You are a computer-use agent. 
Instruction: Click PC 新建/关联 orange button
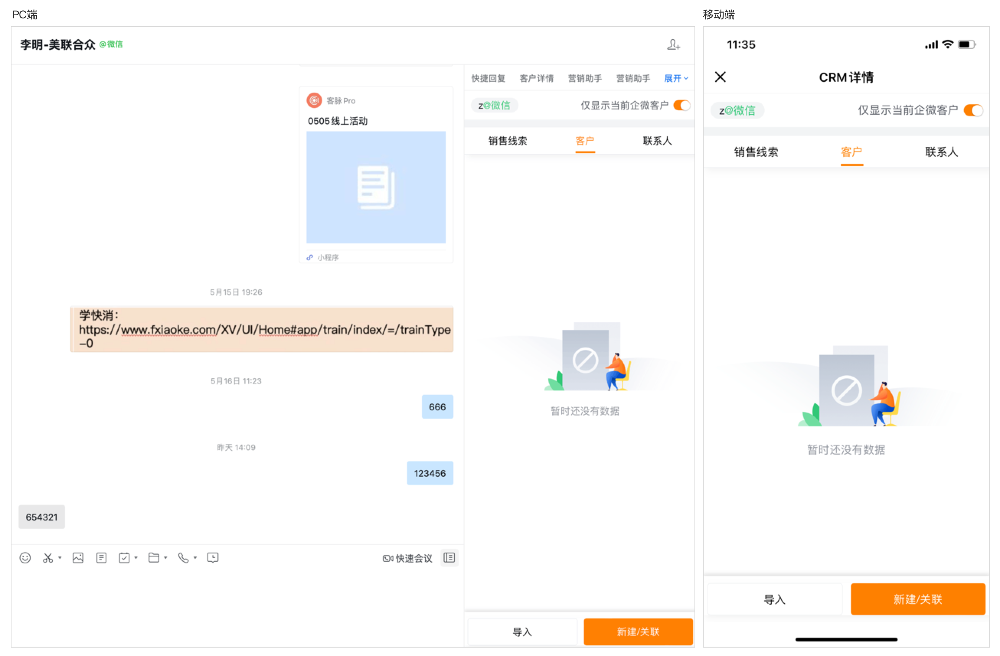(x=638, y=632)
